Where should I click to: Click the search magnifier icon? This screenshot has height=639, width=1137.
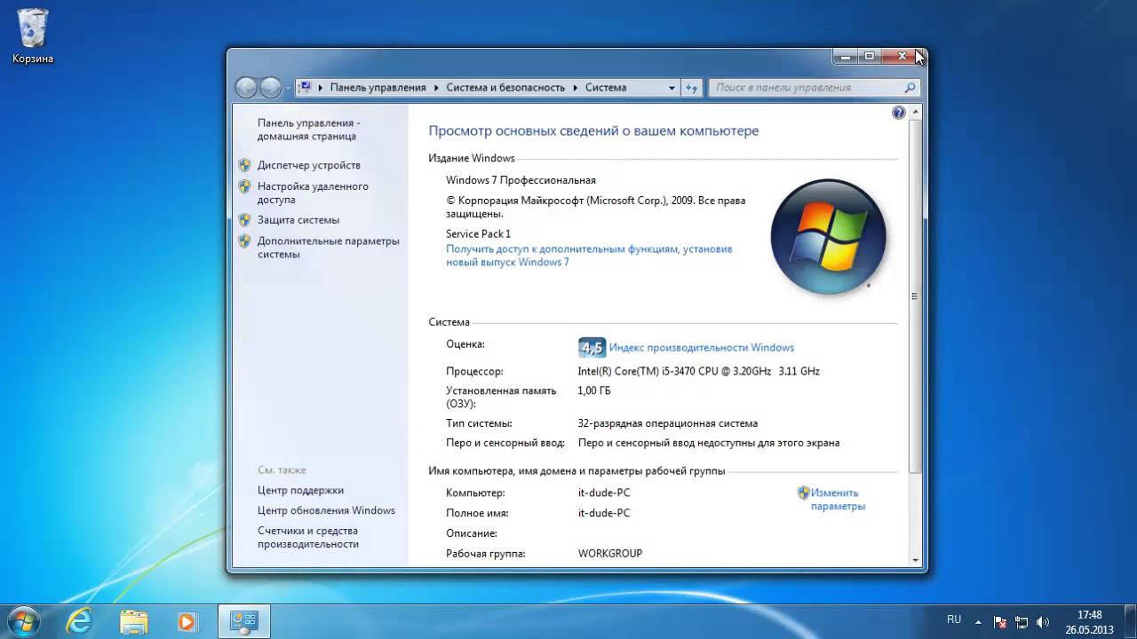click(x=910, y=87)
